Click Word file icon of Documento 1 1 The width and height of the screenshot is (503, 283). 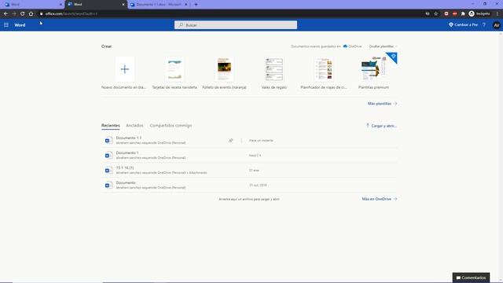[x=108, y=140]
